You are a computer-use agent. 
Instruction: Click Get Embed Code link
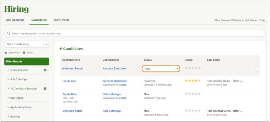pyautogui.click(x=255, y=20)
